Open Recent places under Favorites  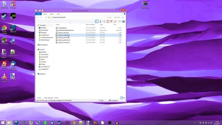pyautogui.click(x=45, y=40)
